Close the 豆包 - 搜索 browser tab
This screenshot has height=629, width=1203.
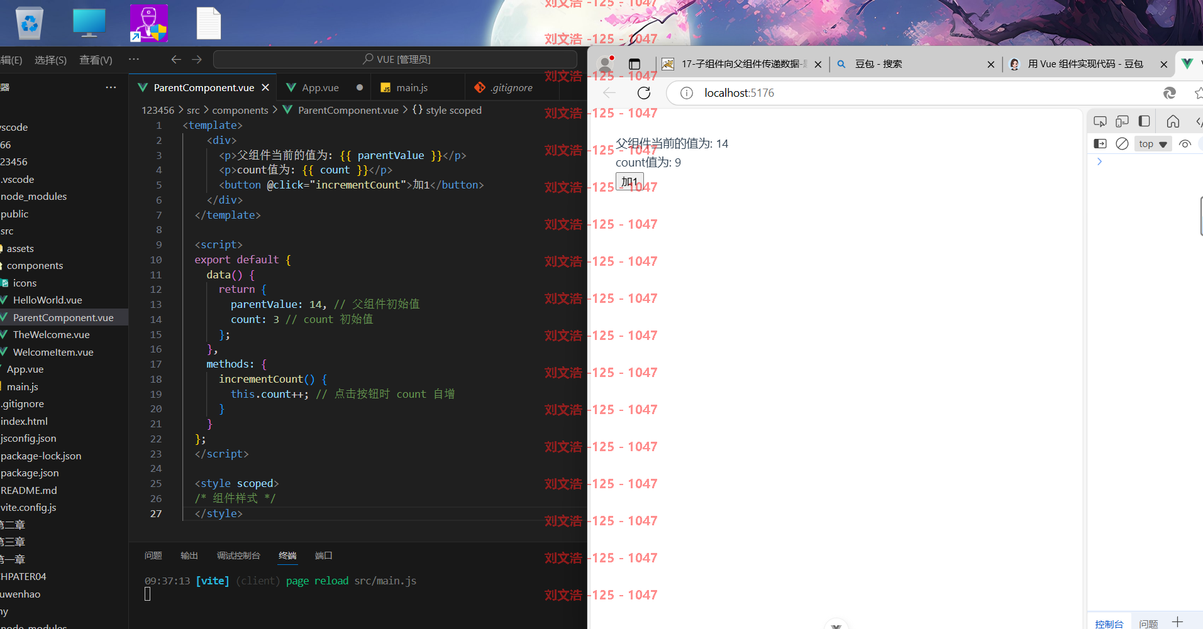(990, 64)
